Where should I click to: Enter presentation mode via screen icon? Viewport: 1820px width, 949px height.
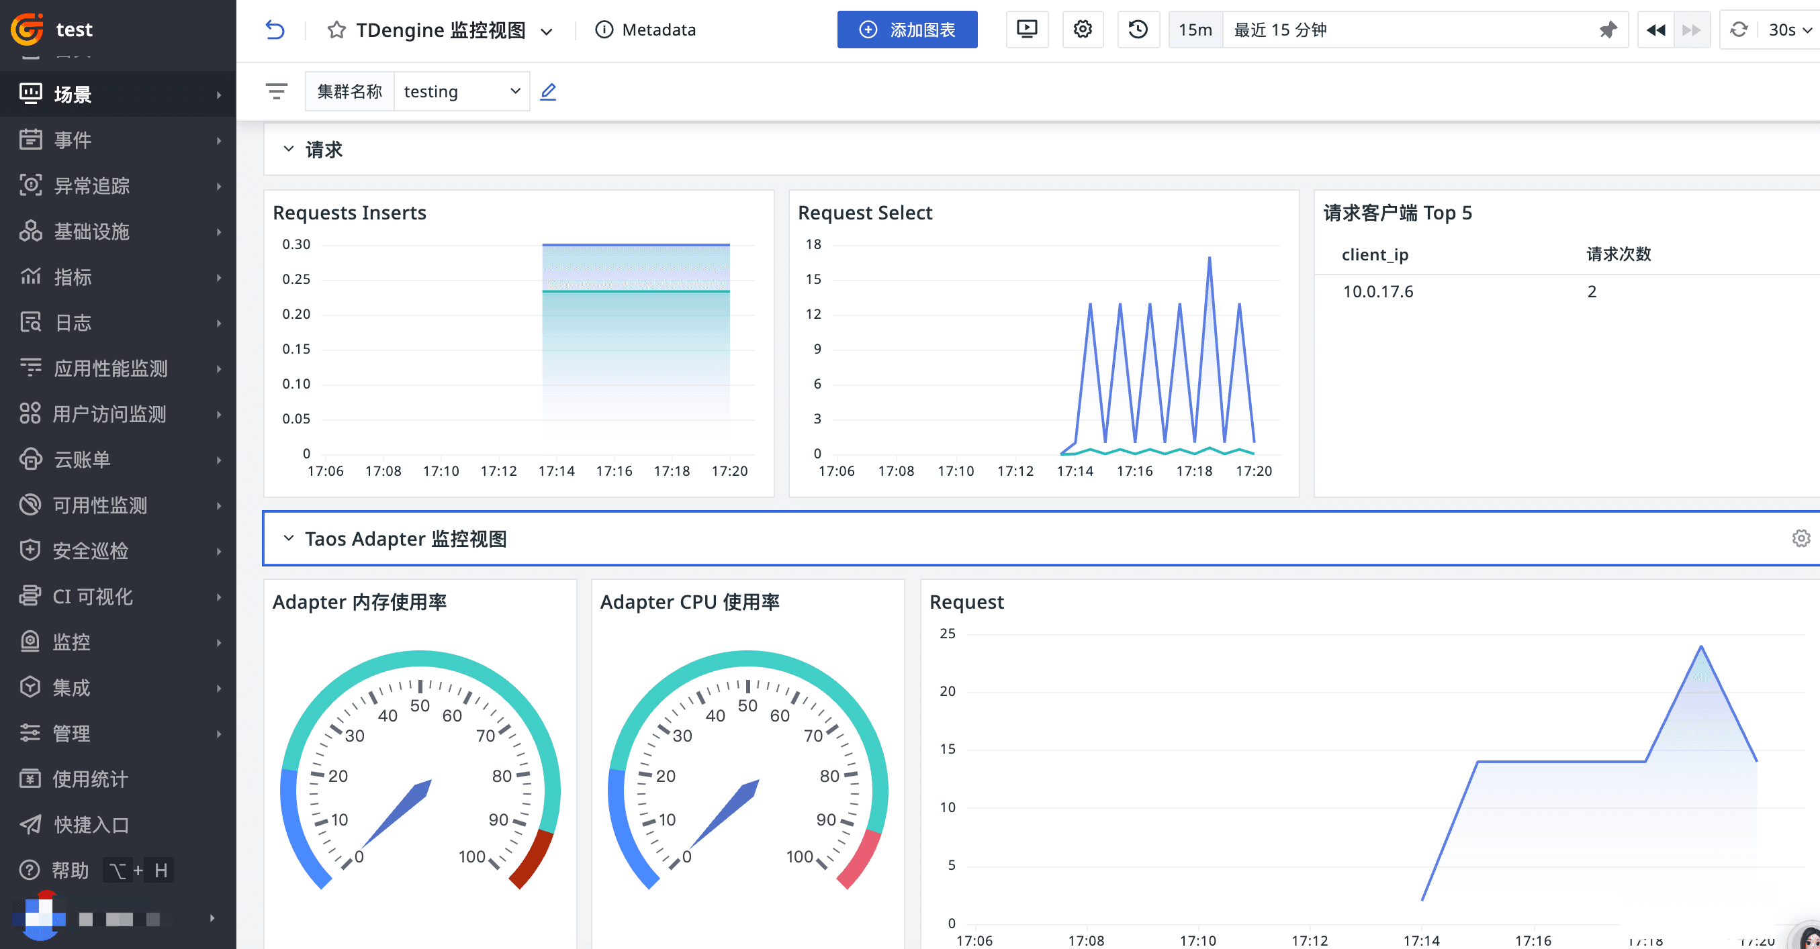coord(1027,30)
